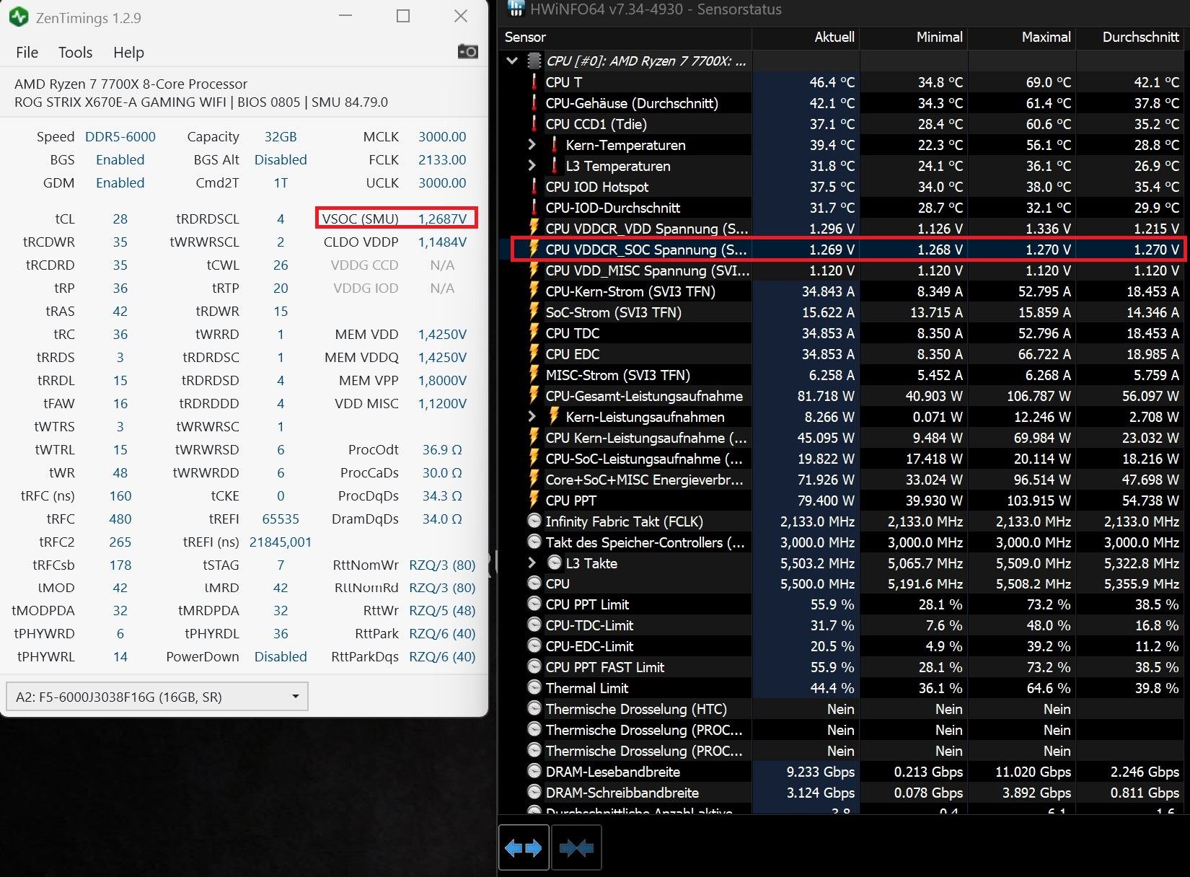Click the CLDO VDDP 1,1484V value

pyautogui.click(x=442, y=242)
